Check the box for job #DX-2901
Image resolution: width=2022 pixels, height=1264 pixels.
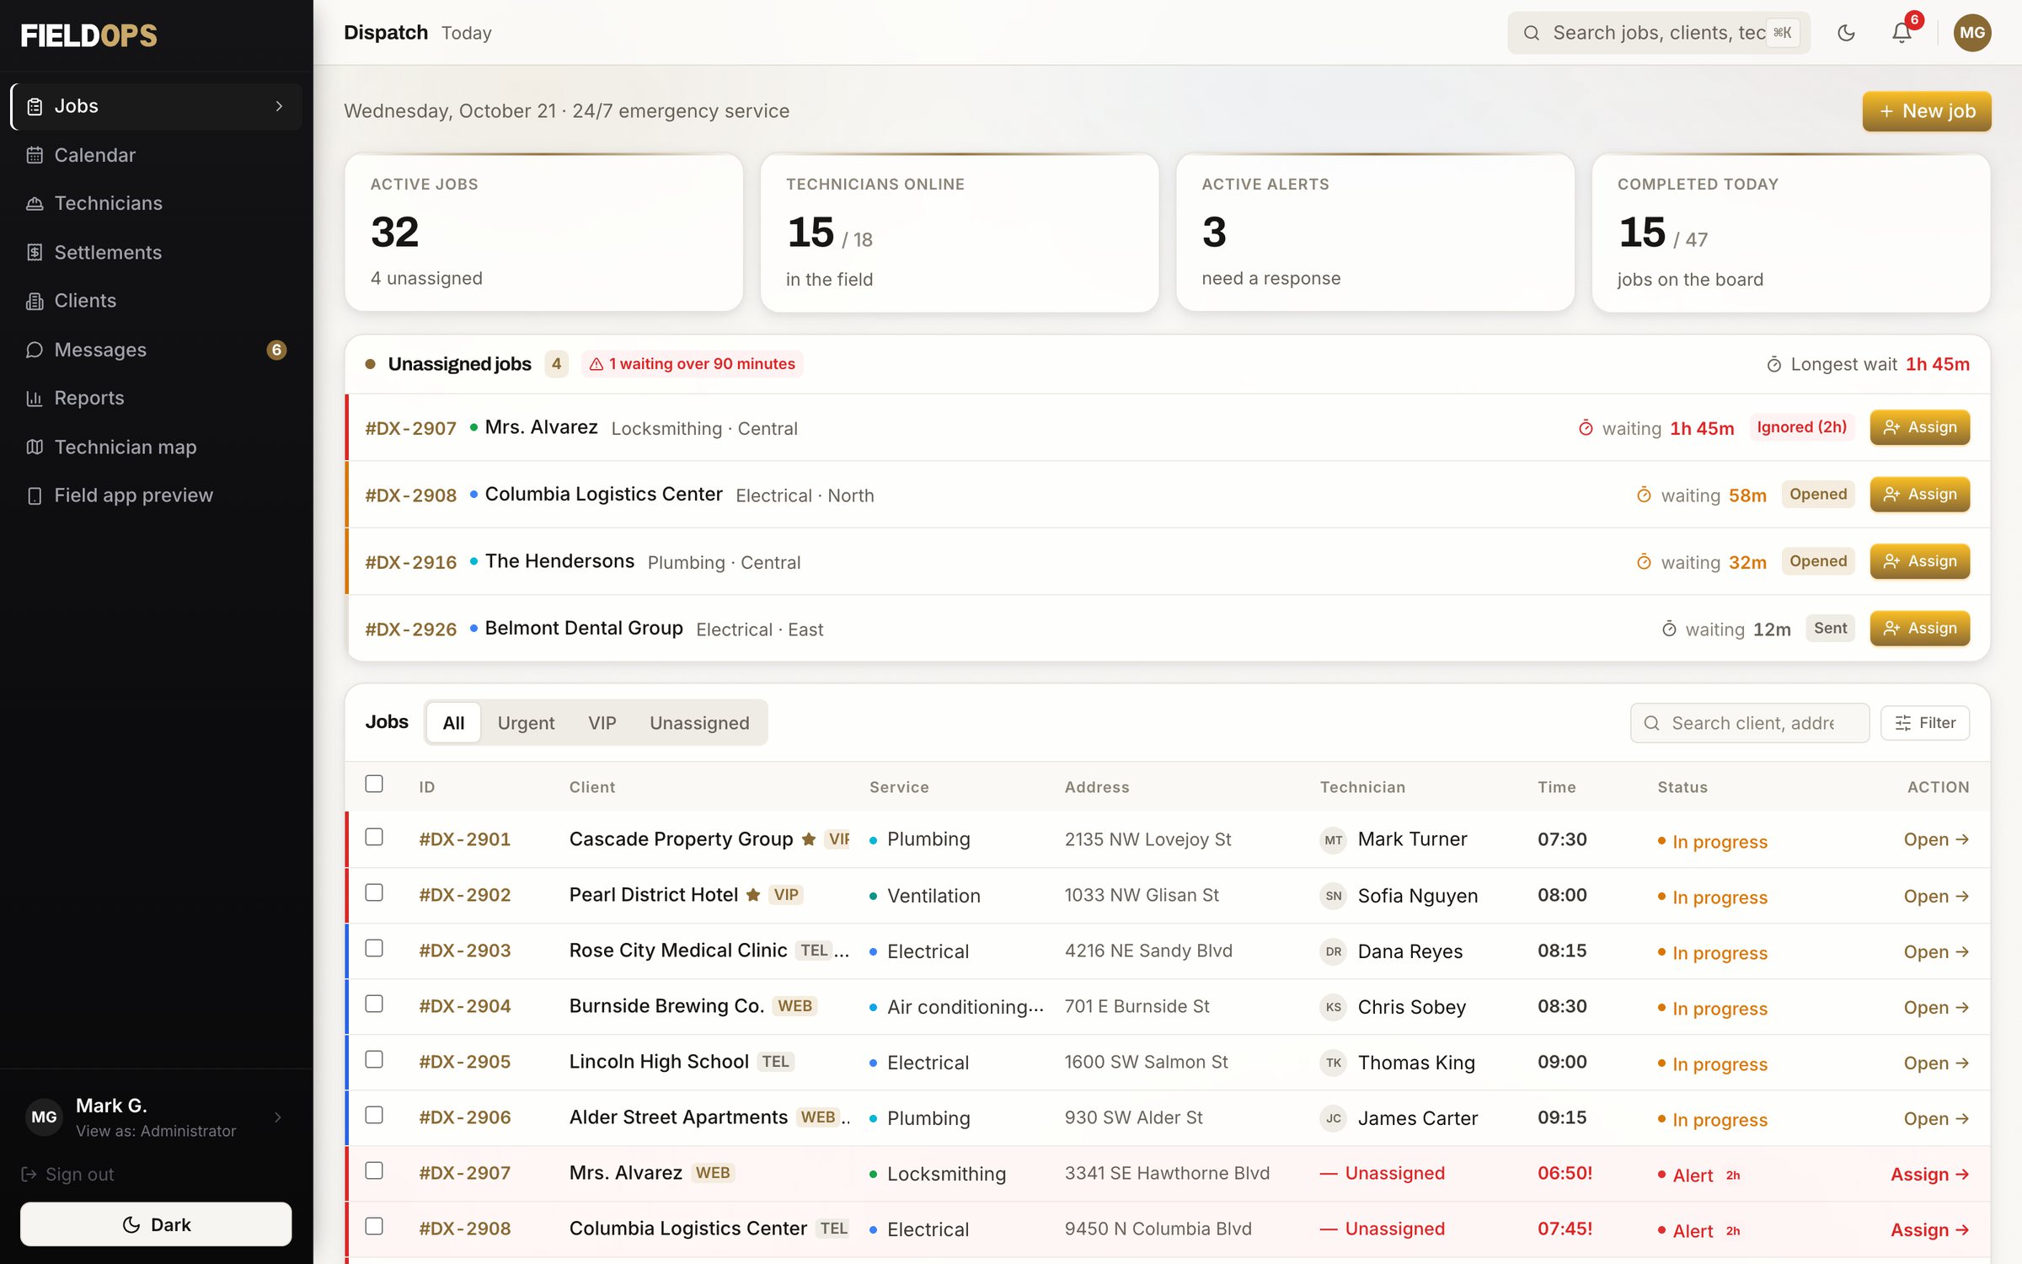[x=374, y=838]
